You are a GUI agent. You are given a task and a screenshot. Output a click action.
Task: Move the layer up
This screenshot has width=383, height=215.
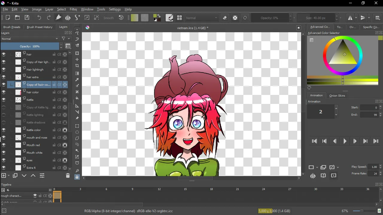[x=33, y=176]
